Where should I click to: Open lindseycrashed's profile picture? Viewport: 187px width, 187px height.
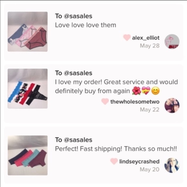(172, 165)
